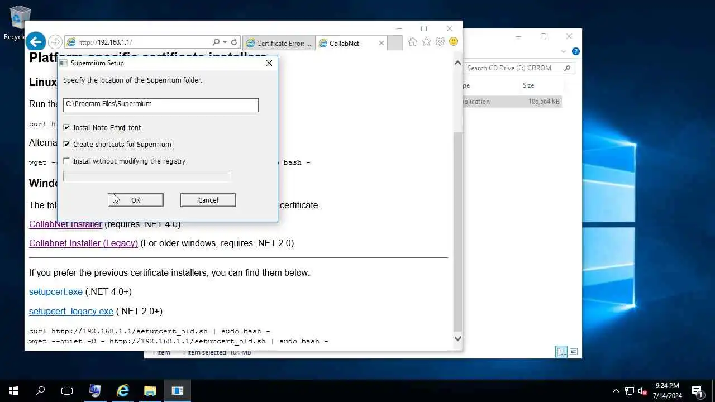Open the Recycle Bin desktop icon
The width and height of the screenshot is (715, 402).
point(20,23)
